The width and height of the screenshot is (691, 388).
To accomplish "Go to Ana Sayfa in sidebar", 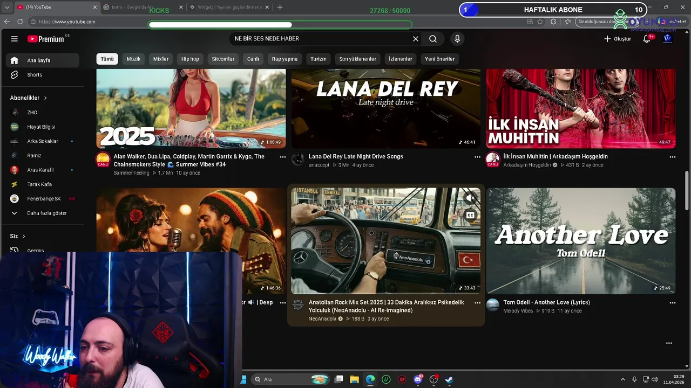I will coord(43,60).
